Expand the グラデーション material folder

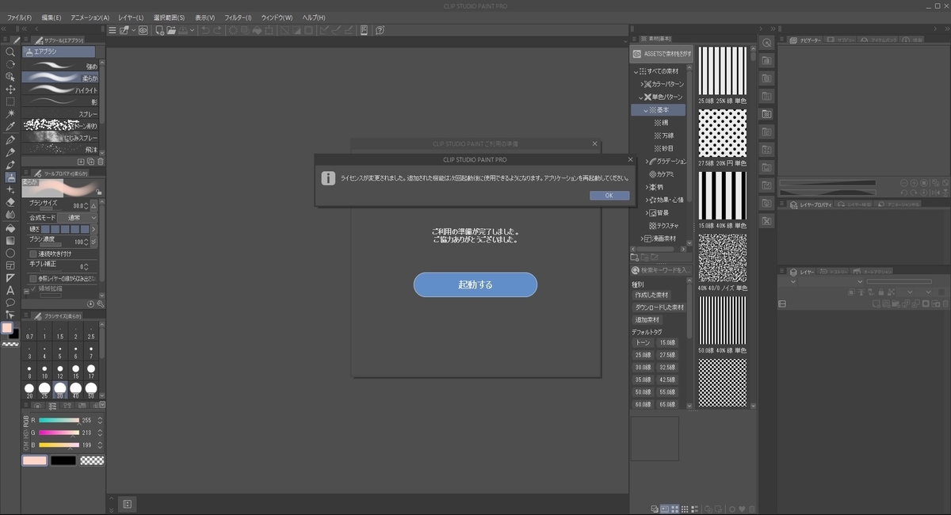click(x=648, y=161)
